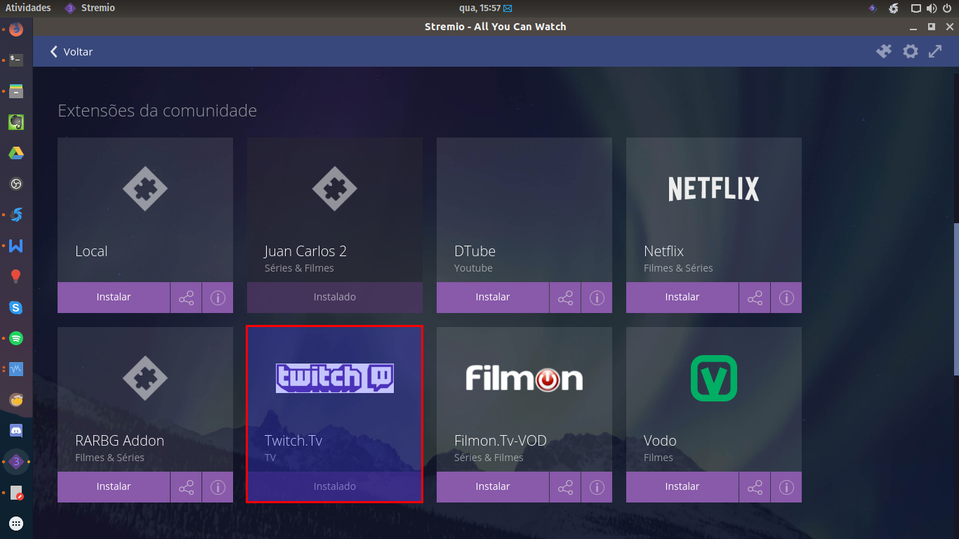Show info for the Netflix extension
The height and width of the screenshot is (539, 959).
click(x=786, y=298)
